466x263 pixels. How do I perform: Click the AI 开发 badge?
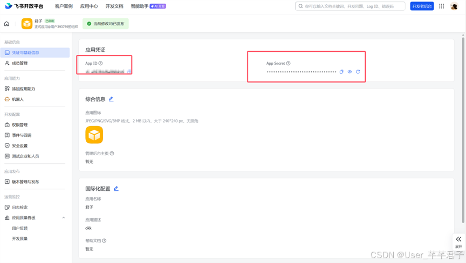pos(158,6)
